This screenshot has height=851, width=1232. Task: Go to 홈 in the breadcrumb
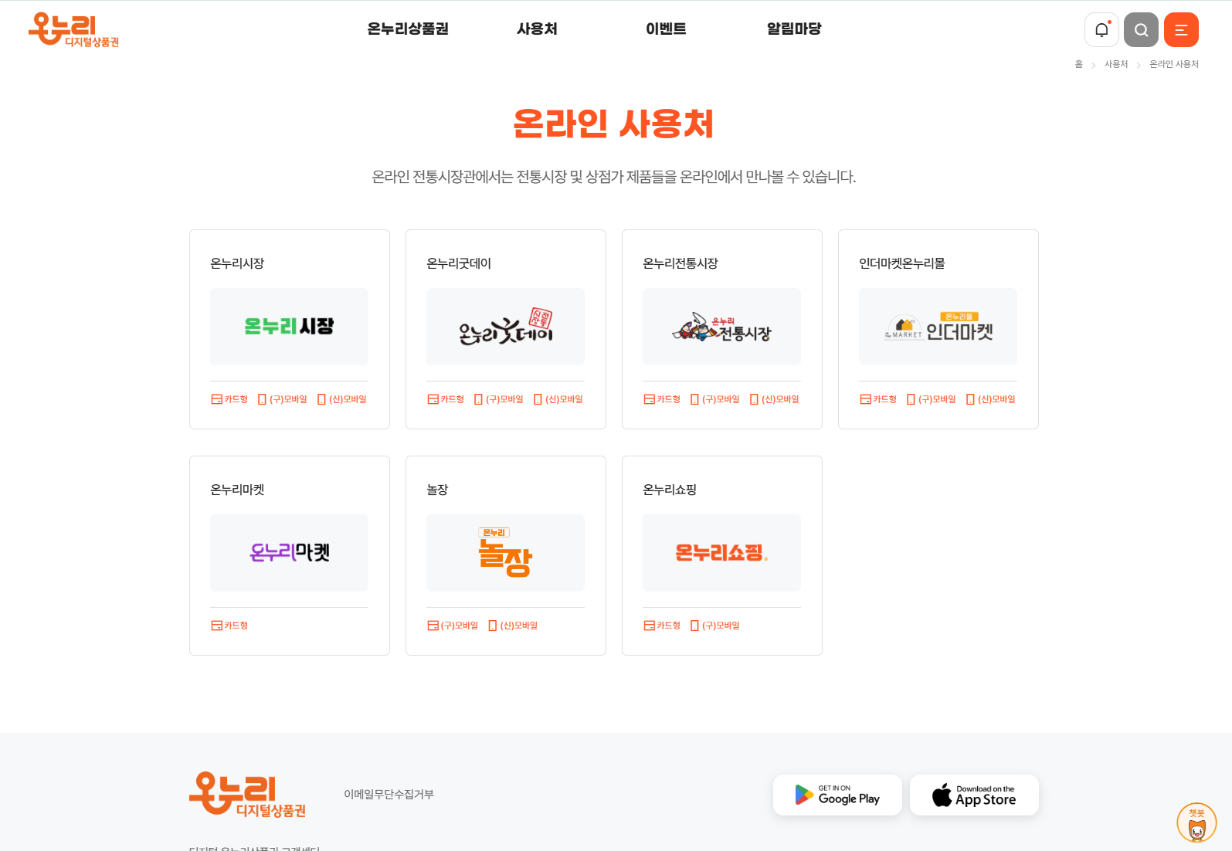click(x=1079, y=64)
